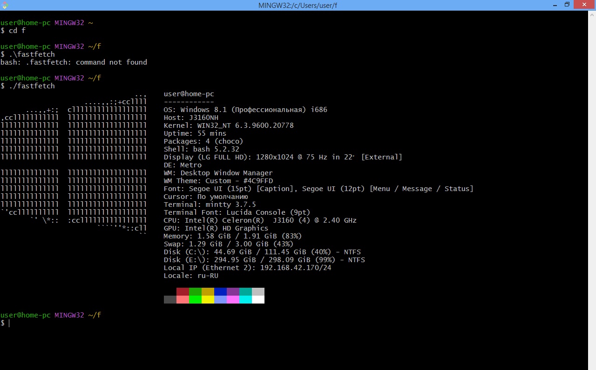Image resolution: width=596 pixels, height=370 pixels.
Task: Select the teal color block
Action: click(245, 291)
